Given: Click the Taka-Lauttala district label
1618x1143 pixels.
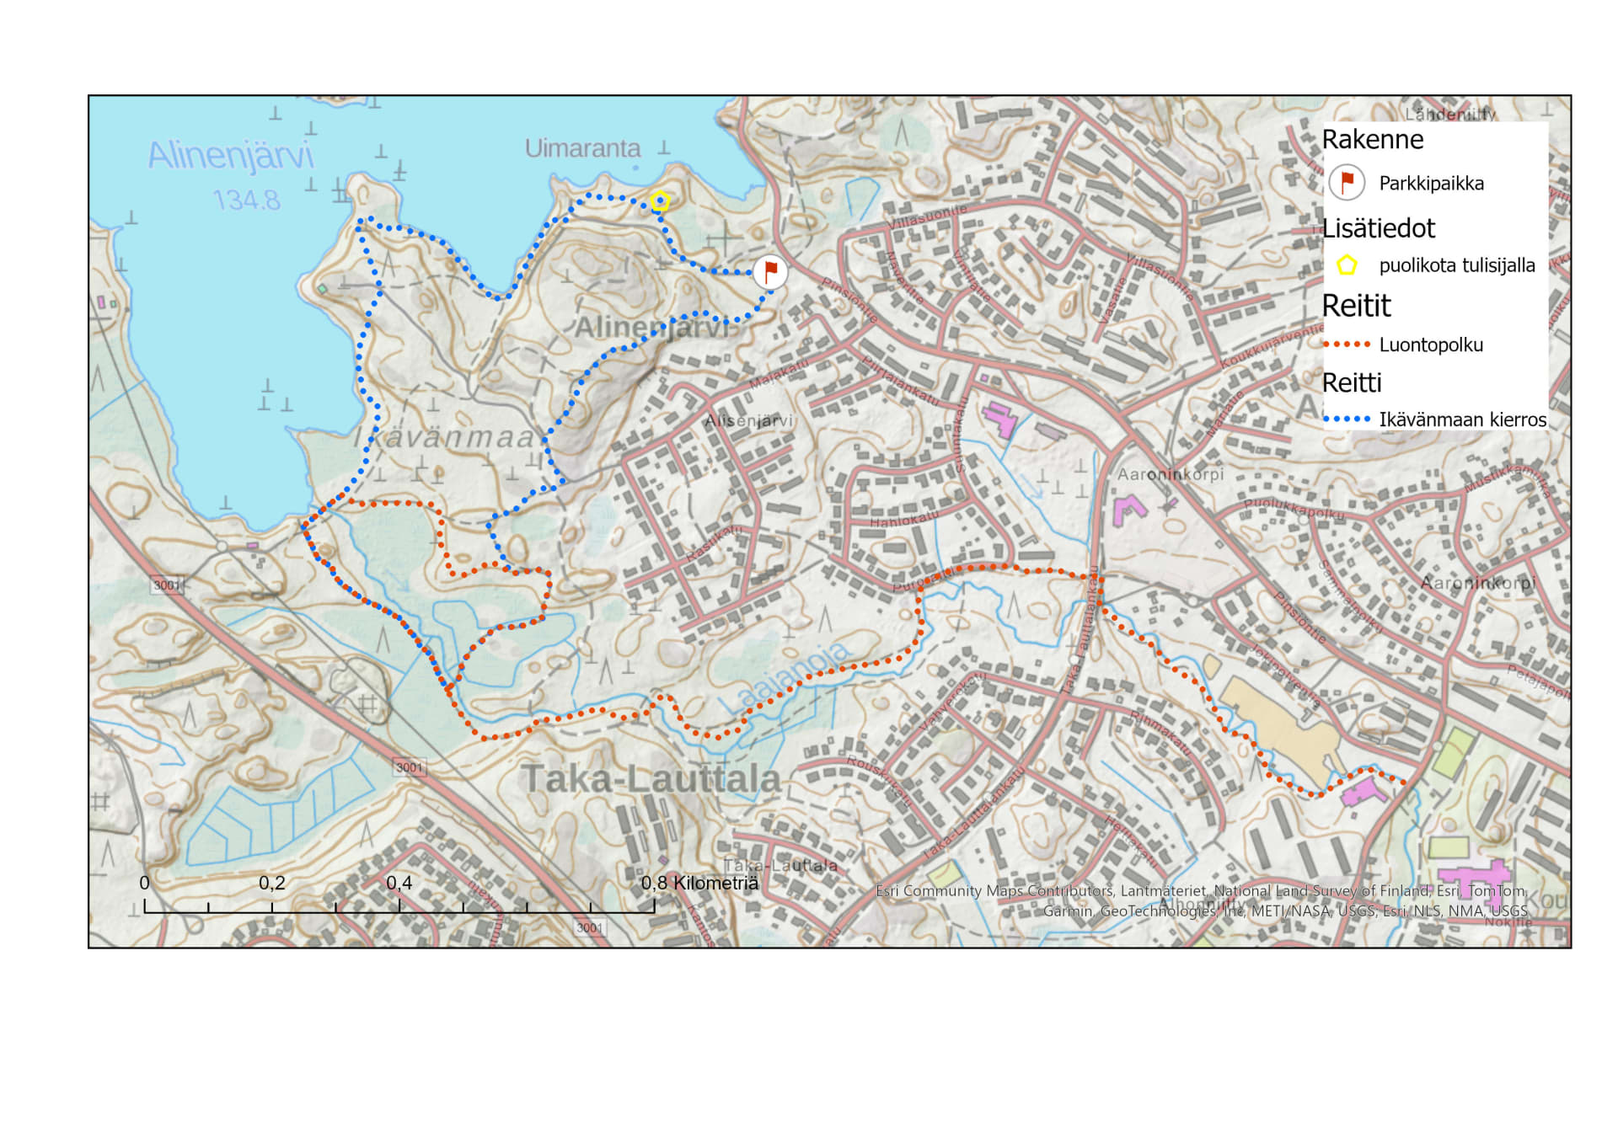Looking at the screenshot, I should pos(651,779).
